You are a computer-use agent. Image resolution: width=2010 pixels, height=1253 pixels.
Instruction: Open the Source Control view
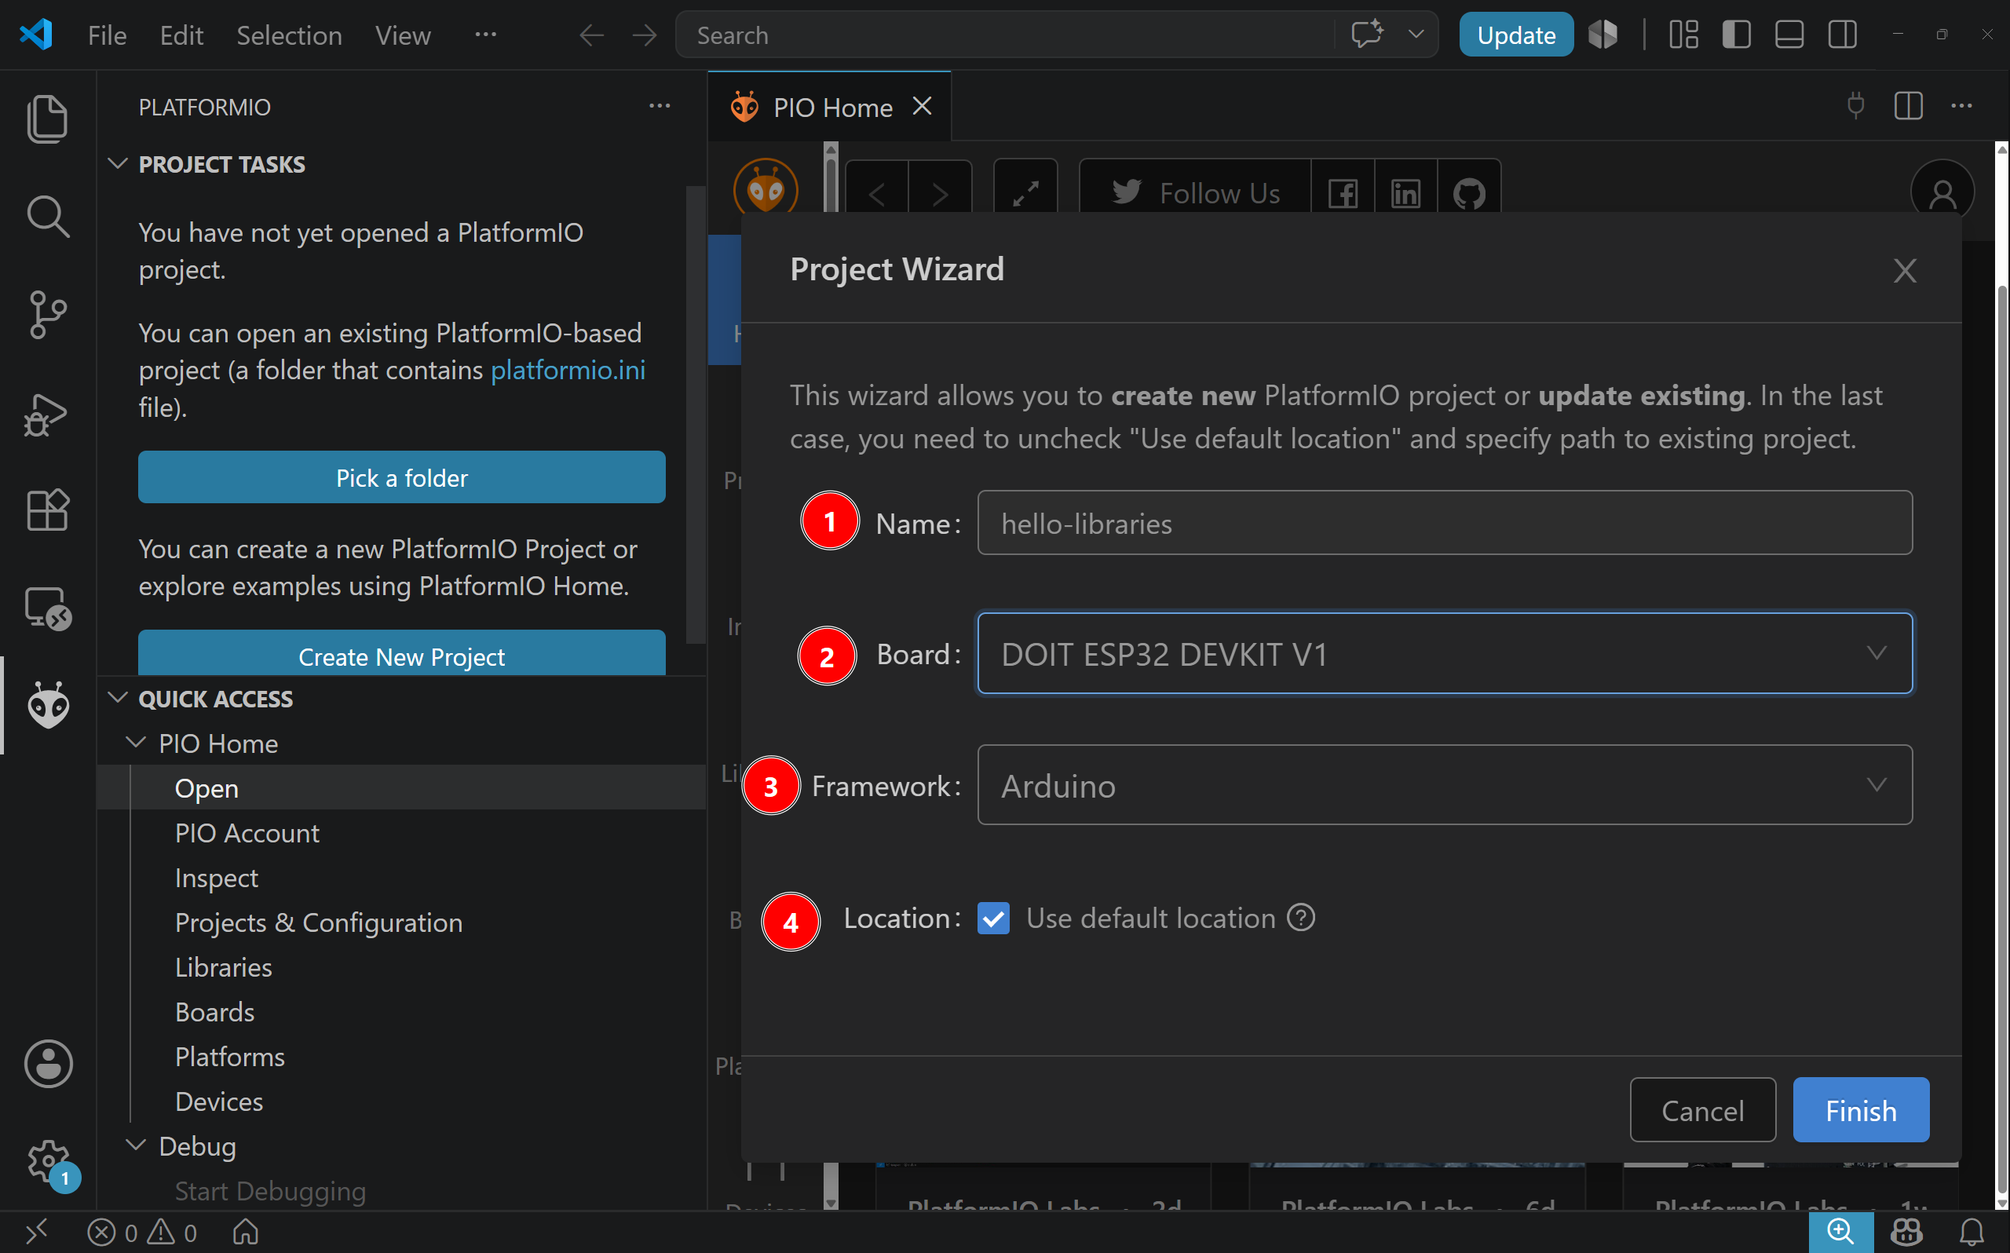47,315
